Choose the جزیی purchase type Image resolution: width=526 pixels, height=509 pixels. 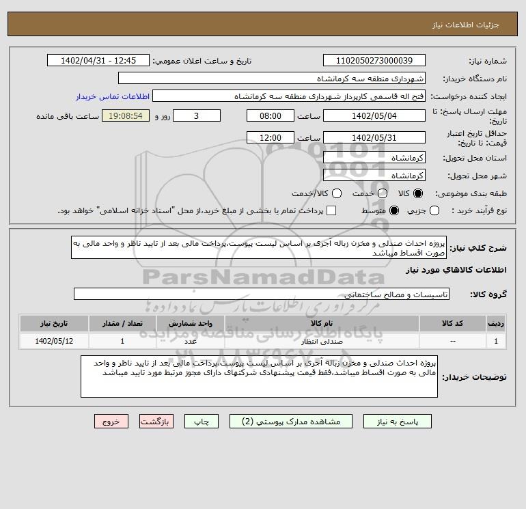coord(434,210)
